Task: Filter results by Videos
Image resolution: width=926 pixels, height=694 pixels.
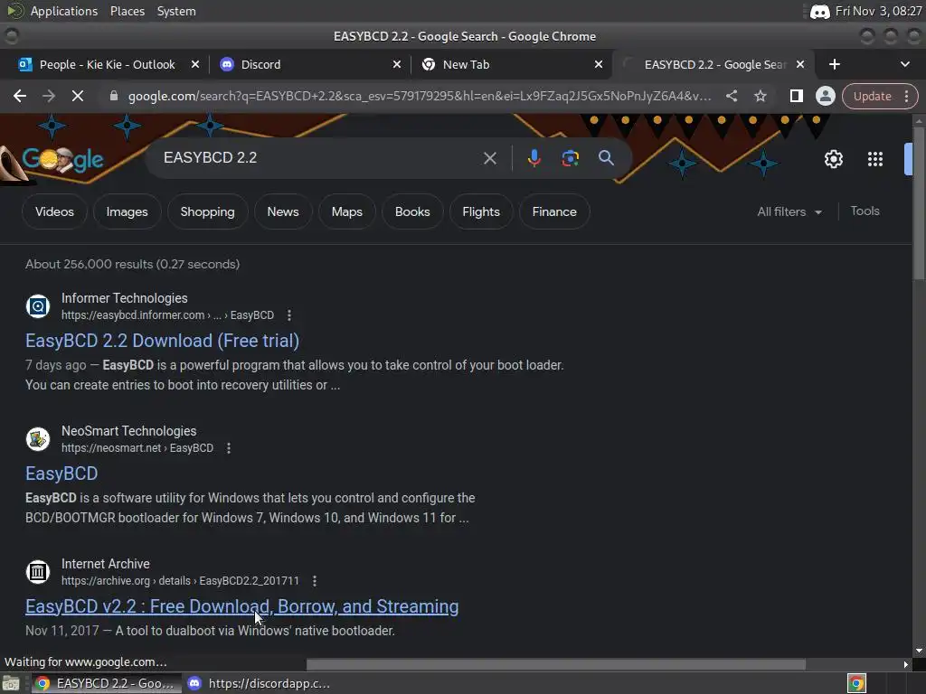Action: click(x=54, y=211)
